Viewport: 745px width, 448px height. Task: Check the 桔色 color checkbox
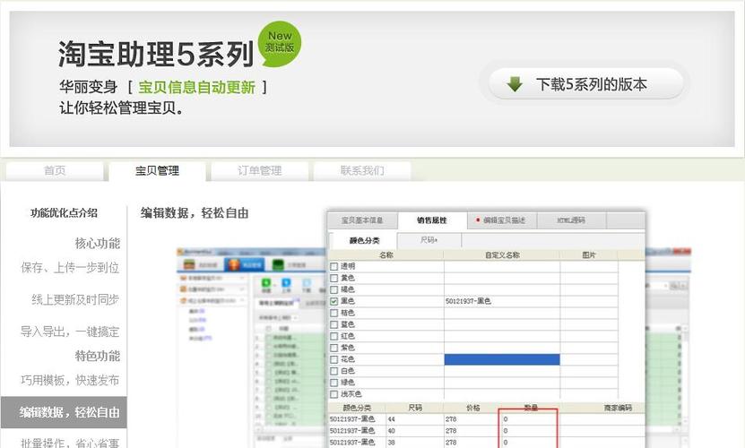tap(334, 313)
